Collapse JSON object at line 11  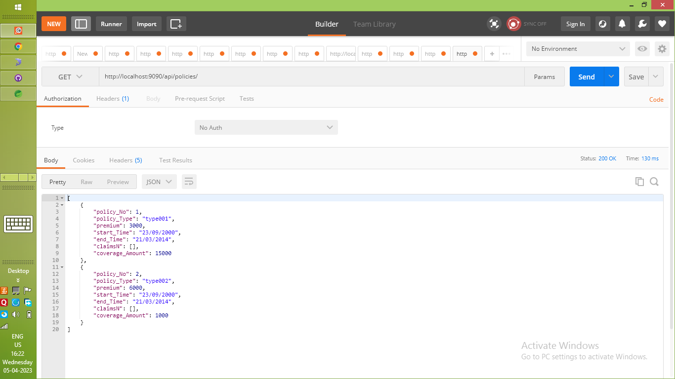point(62,267)
